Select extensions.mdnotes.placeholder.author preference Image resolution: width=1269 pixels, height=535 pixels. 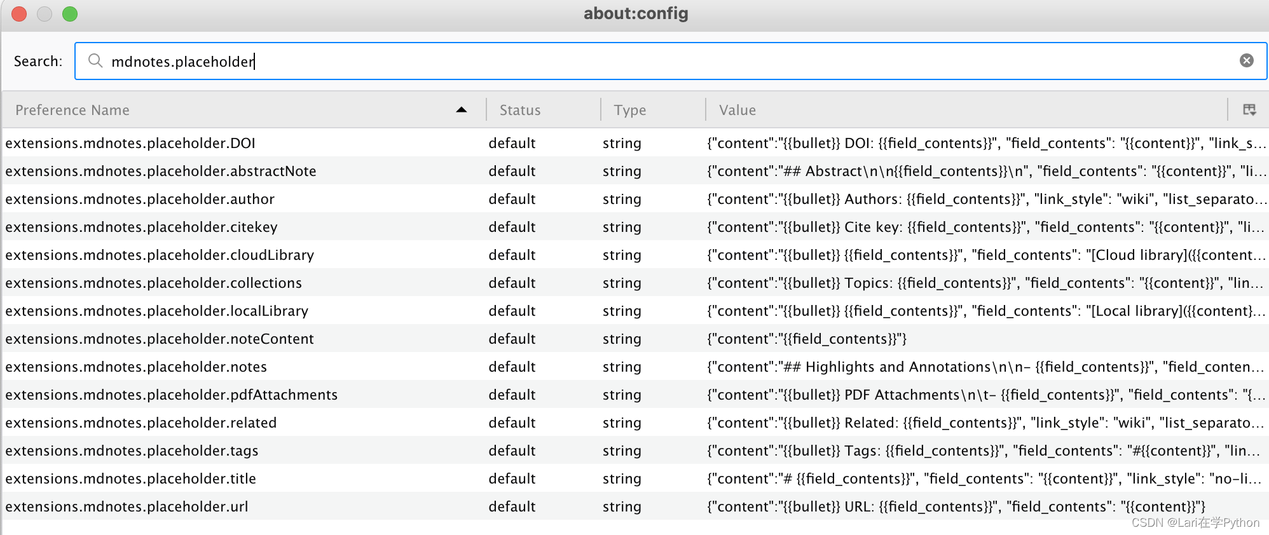coord(140,199)
